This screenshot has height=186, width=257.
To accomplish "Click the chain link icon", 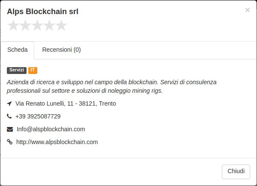I will point(10,142).
